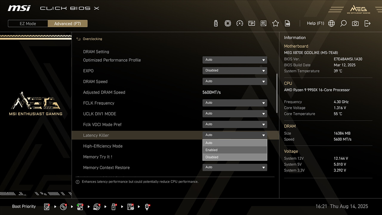
Task: Click the Help (F1) button
Action: (x=315, y=23)
